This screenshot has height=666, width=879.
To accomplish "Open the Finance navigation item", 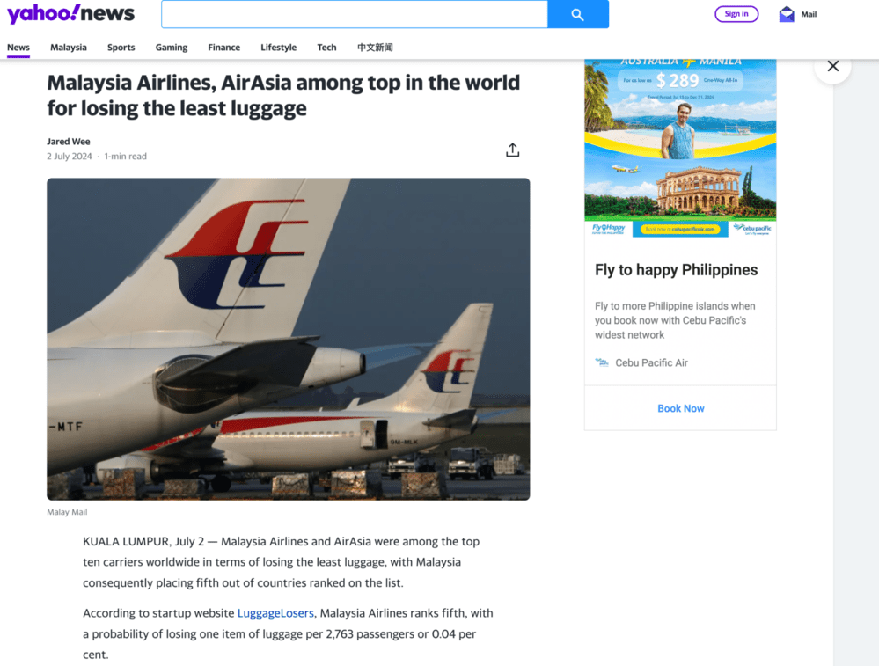I will tap(224, 48).
